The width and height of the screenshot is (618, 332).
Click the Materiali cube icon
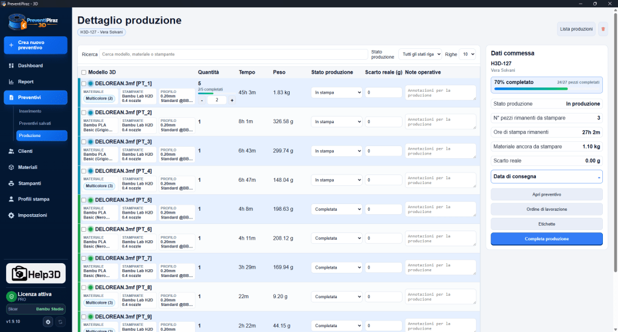pos(11,167)
